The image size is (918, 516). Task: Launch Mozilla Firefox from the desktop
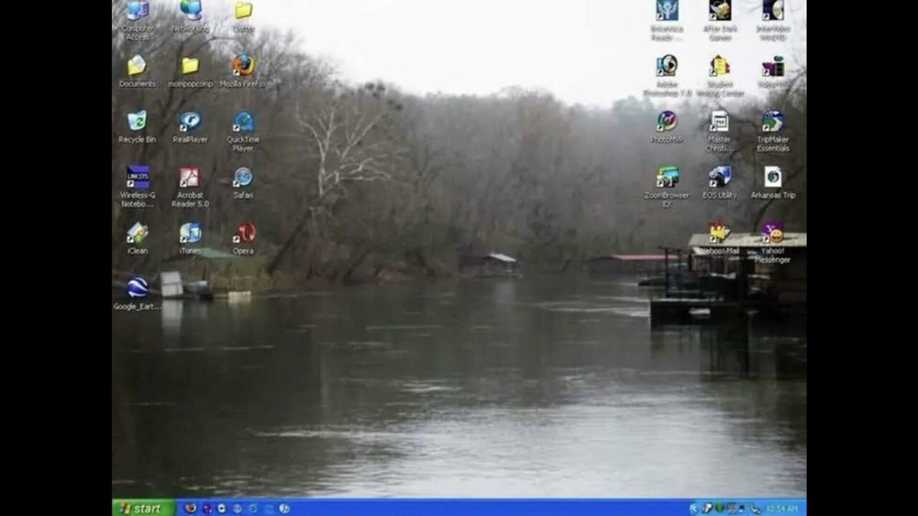pos(243,71)
